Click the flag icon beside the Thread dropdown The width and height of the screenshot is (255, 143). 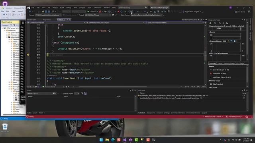[x=113, y=15]
